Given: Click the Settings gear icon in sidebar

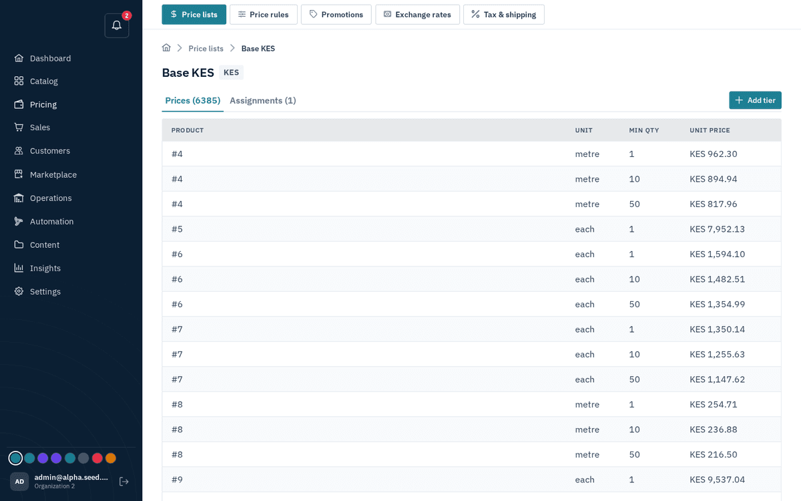Looking at the screenshot, I should point(19,291).
